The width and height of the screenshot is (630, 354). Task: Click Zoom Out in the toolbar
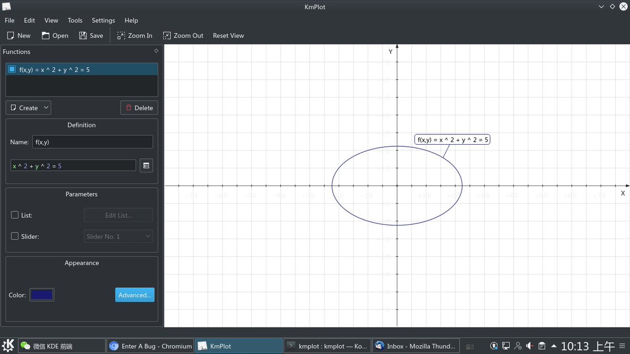click(x=183, y=36)
